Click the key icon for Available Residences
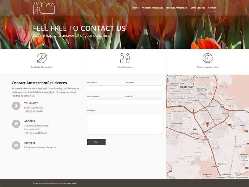The height and width of the screenshot is (187, 249). (41, 58)
